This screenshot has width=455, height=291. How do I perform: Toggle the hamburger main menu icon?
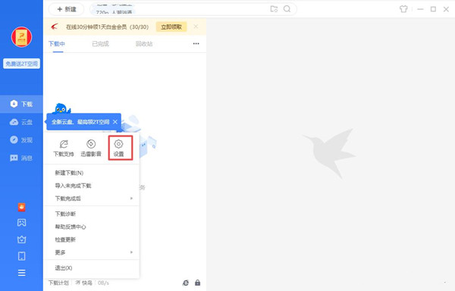[21, 273]
